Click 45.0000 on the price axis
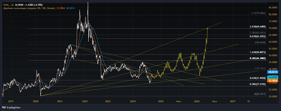 tap(273, 62)
